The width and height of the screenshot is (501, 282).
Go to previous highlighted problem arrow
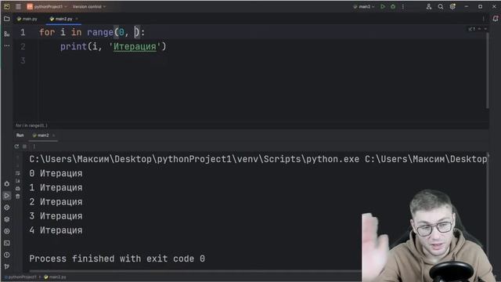click(x=479, y=29)
